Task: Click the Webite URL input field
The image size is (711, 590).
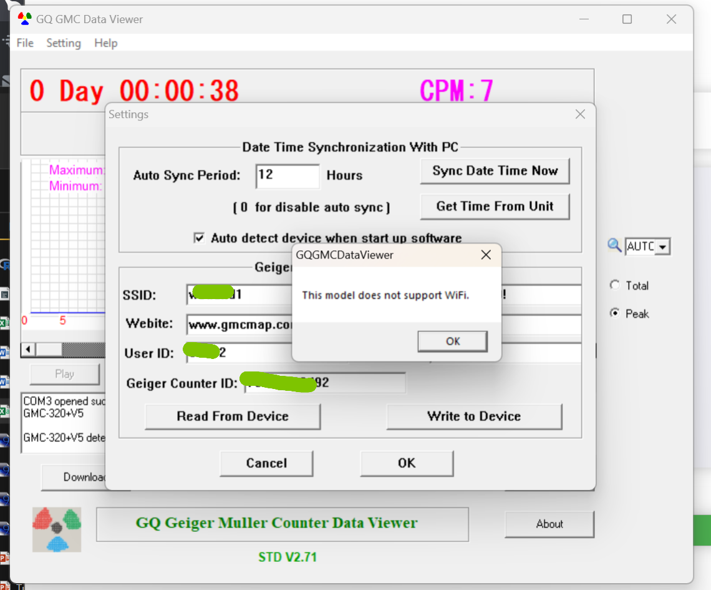Action: click(x=239, y=325)
